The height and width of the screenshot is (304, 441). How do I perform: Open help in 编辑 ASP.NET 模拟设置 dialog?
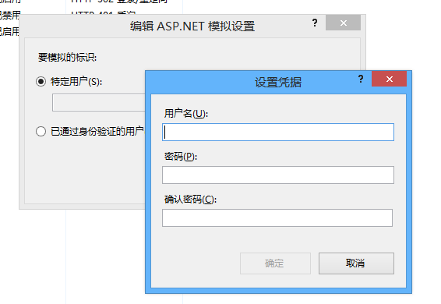[315, 23]
